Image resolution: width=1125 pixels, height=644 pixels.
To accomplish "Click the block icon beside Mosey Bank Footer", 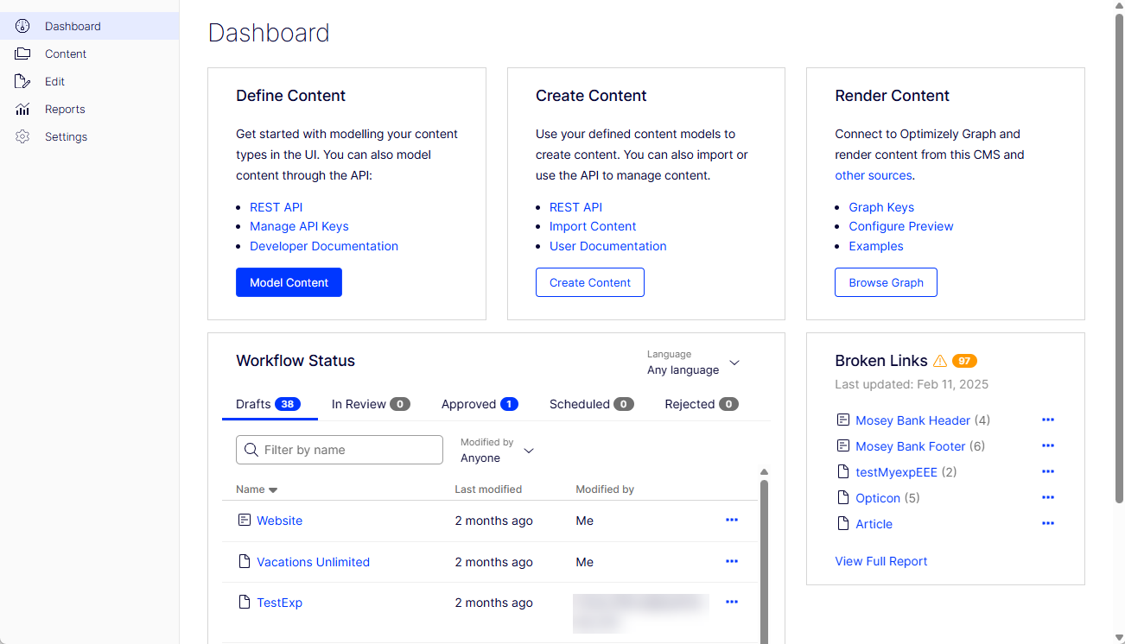I will pos(843,445).
